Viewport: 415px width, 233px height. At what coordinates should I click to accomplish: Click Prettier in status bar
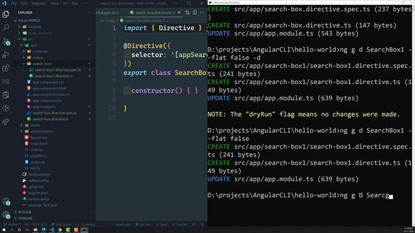pos(180,225)
